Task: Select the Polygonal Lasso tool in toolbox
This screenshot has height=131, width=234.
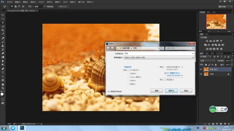Action: [x=3, y=23]
